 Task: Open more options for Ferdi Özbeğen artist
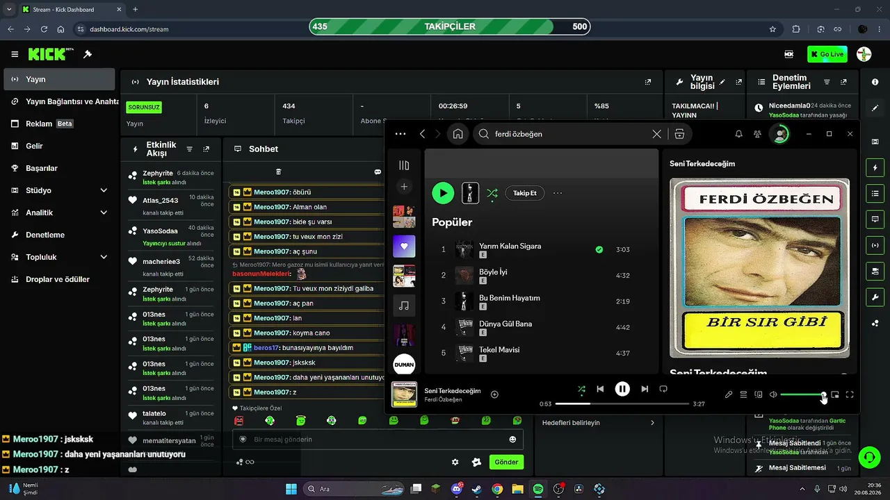click(x=558, y=193)
